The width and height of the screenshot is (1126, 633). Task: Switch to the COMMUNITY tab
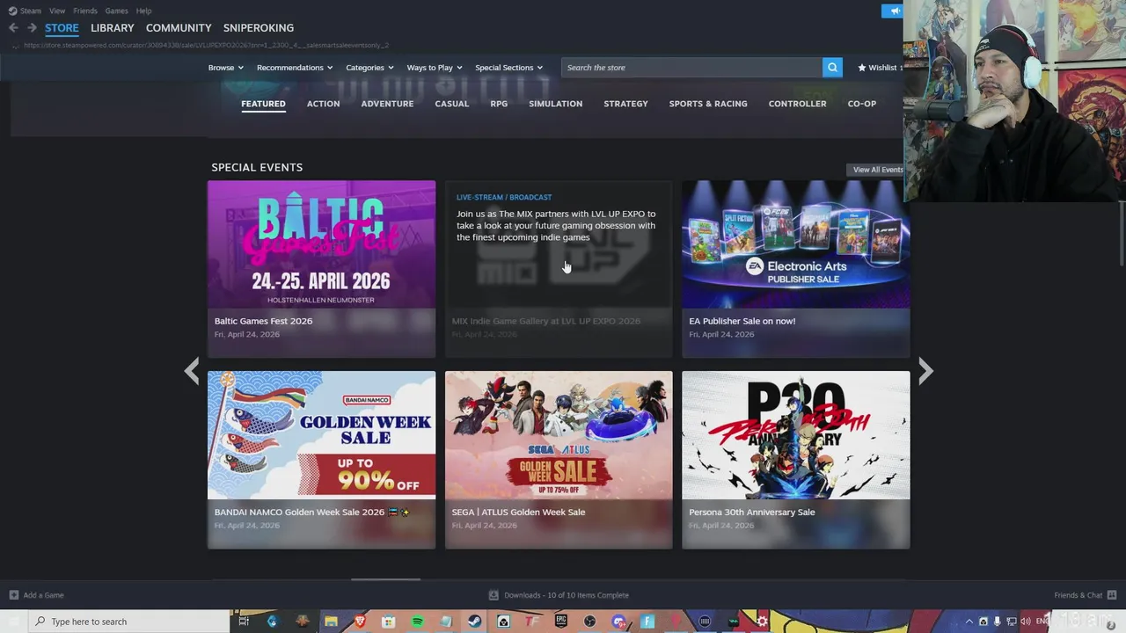179,28
